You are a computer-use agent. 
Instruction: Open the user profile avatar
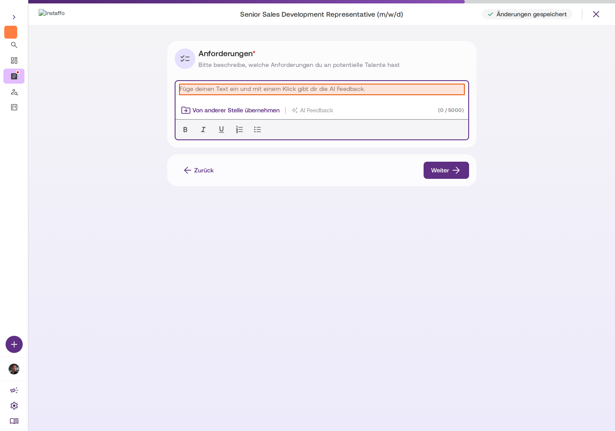[x=14, y=369]
